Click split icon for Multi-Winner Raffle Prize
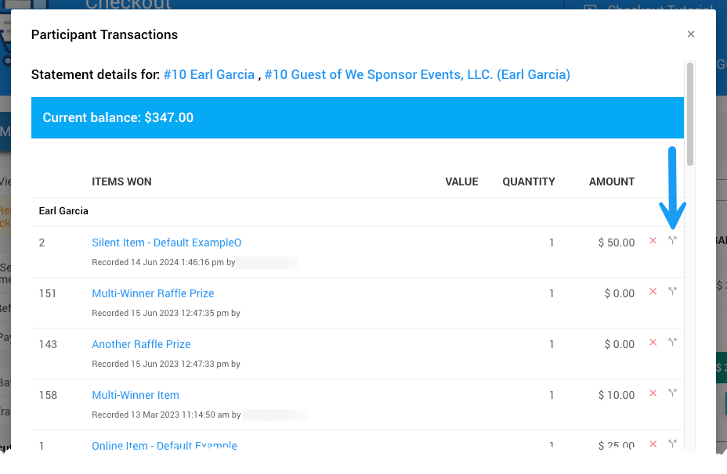This screenshot has height=474, width=727. tap(672, 292)
